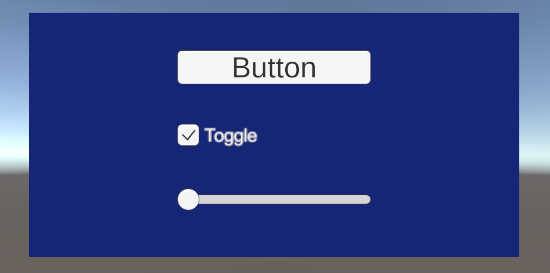550x273 pixels.
Task: Click the round slider handle
Action: click(x=188, y=200)
